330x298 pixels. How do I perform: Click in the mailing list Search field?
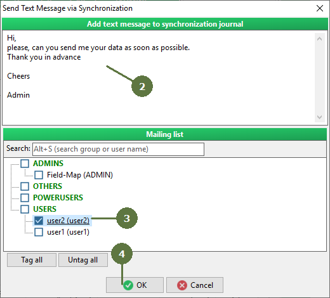(118, 149)
